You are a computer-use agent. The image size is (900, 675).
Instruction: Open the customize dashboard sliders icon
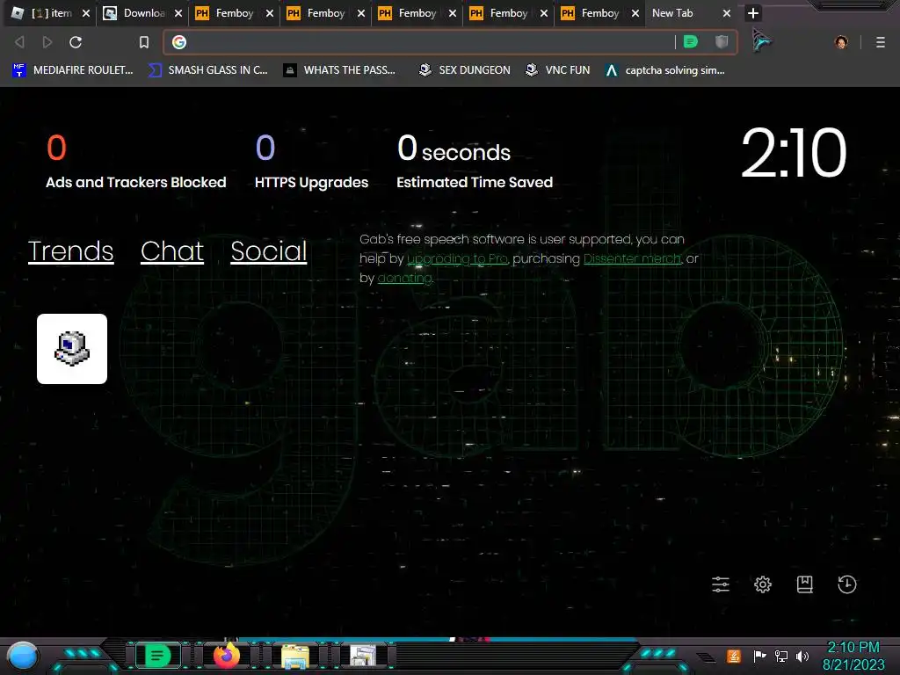pos(721,584)
